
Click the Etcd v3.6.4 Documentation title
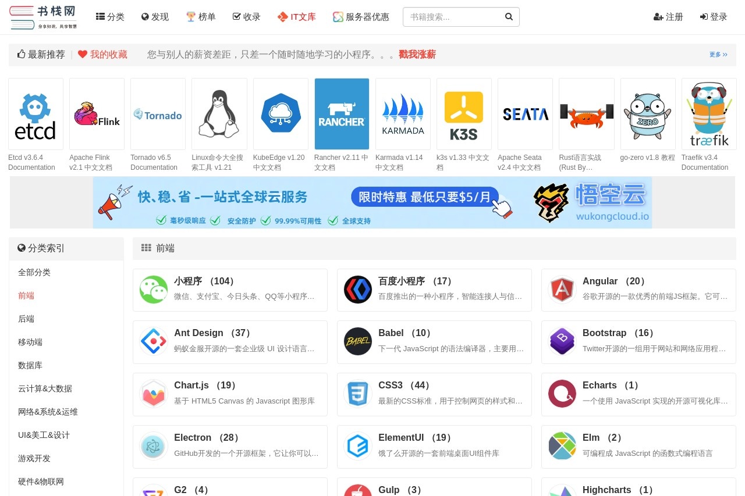tap(31, 162)
